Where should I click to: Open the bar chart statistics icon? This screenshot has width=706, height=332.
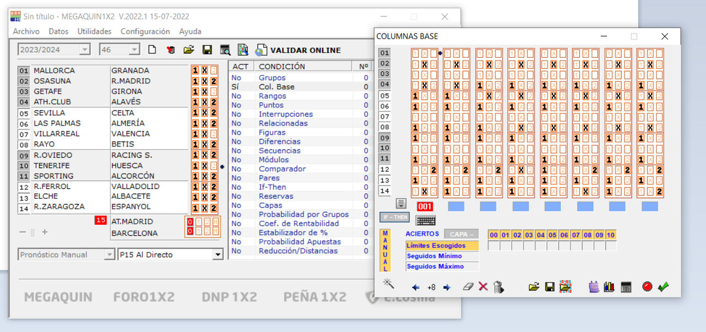(x=609, y=287)
